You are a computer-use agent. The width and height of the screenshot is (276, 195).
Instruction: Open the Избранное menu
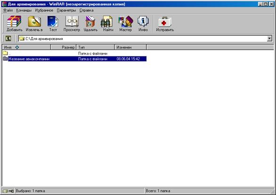[44, 10]
